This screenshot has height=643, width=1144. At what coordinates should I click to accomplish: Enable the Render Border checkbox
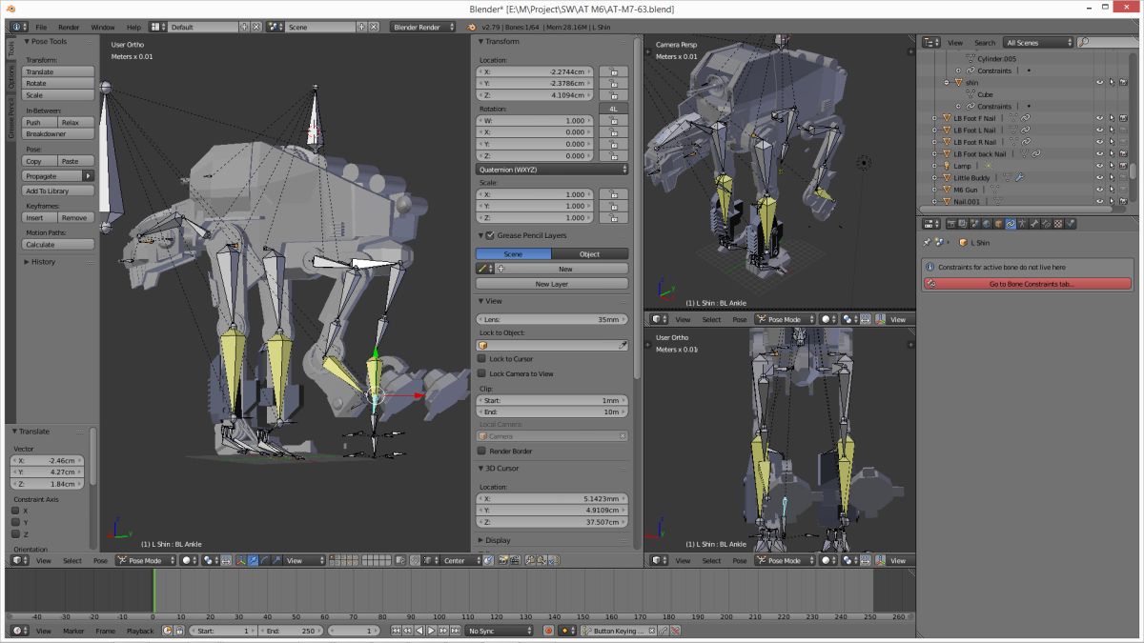tap(482, 451)
